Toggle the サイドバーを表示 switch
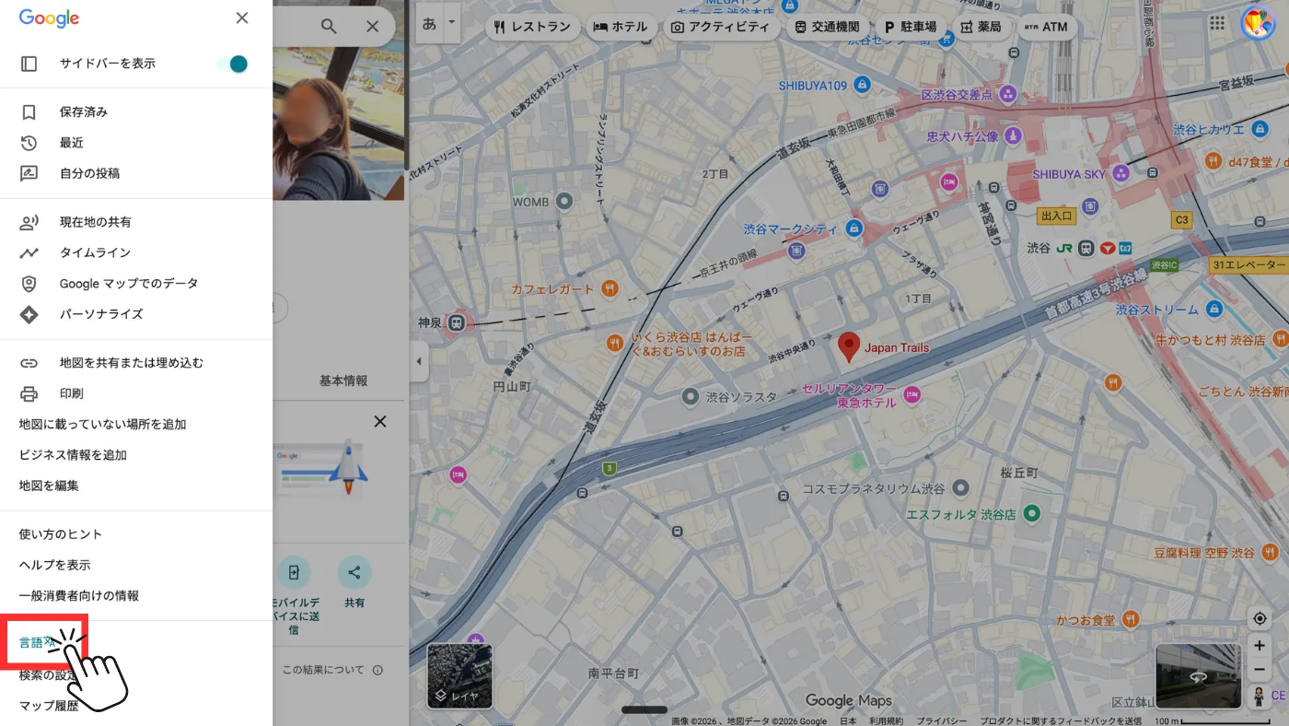This screenshot has width=1289, height=726. (234, 64)
